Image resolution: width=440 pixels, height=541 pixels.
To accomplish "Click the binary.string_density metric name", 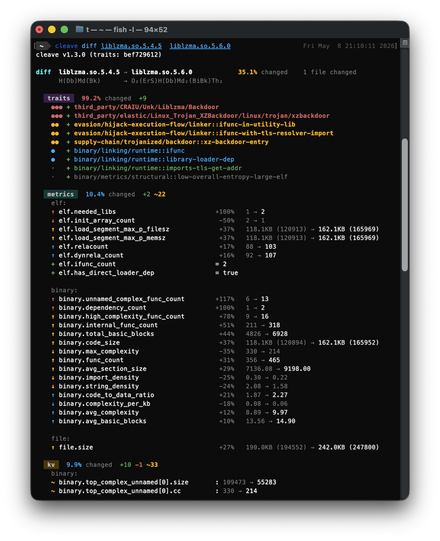I will 99,386.
